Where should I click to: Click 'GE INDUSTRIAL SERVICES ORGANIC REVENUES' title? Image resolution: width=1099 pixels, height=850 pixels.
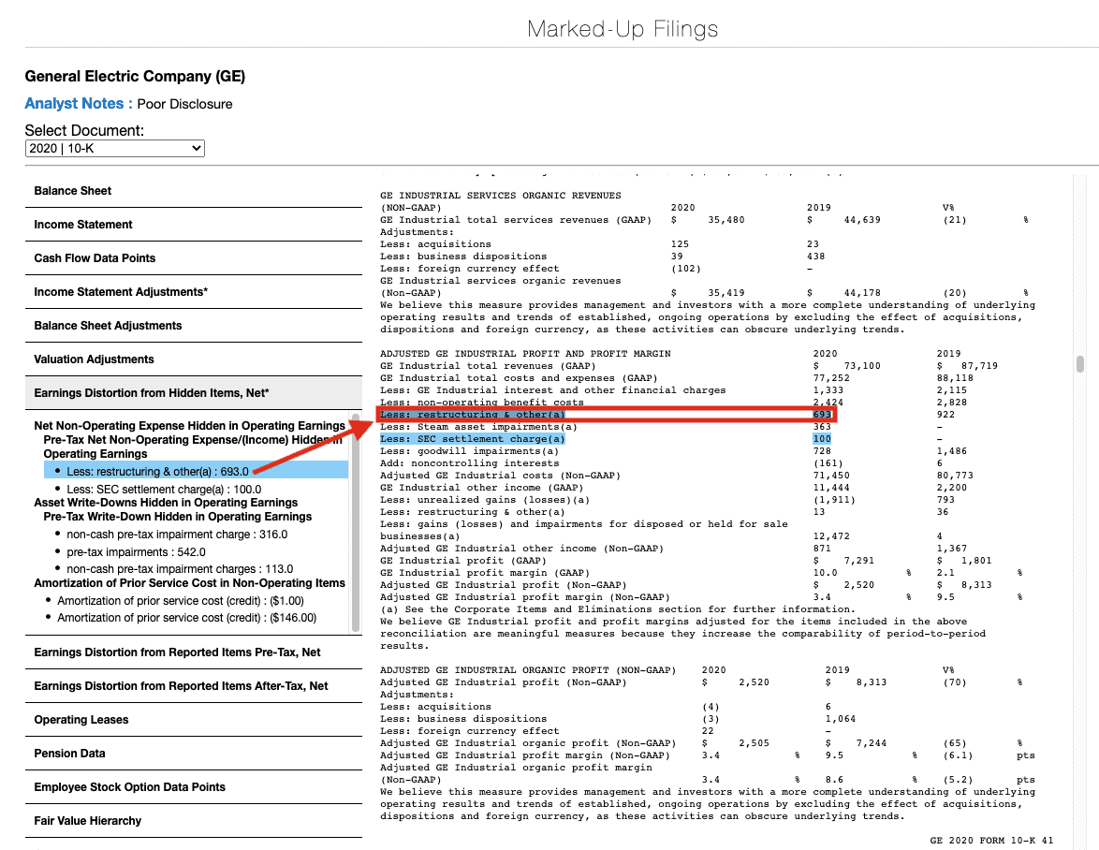pos(501,196)
